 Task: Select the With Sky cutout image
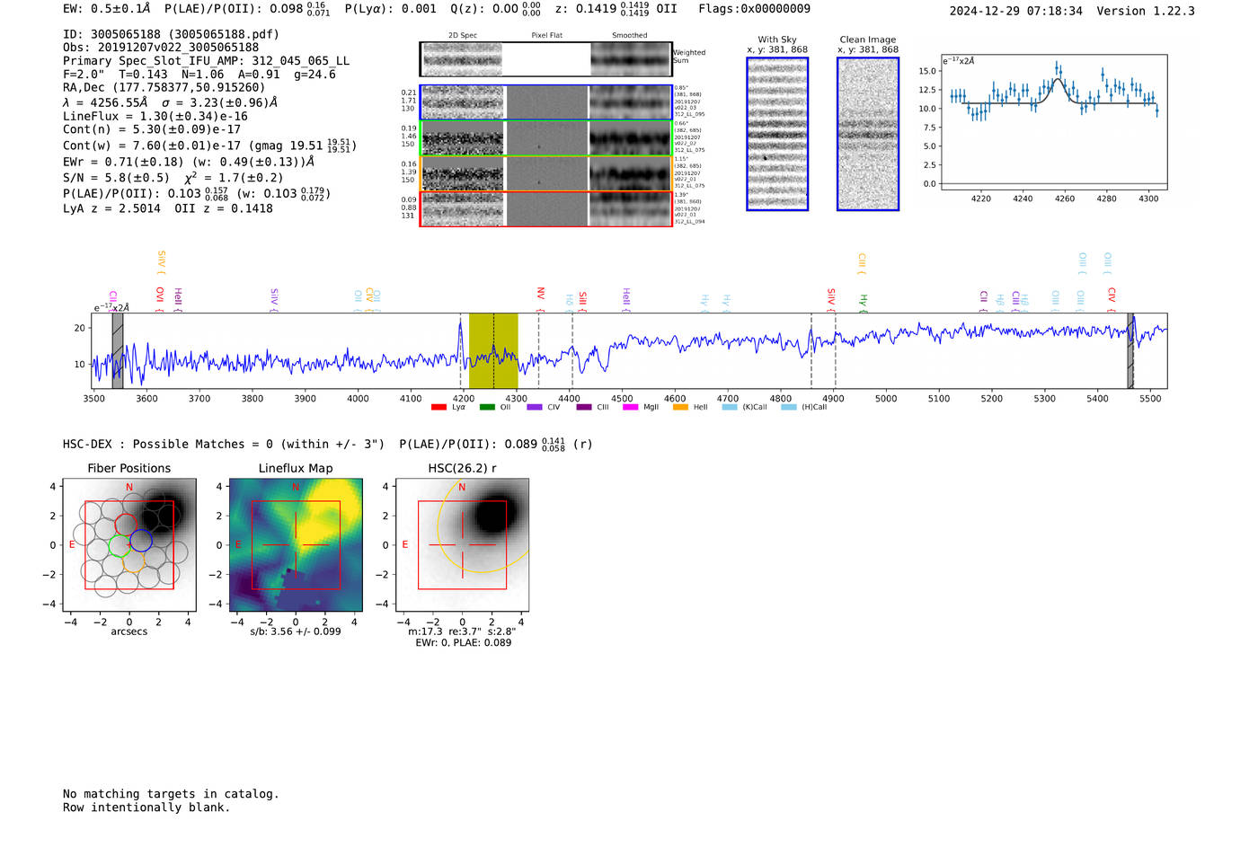777,134
